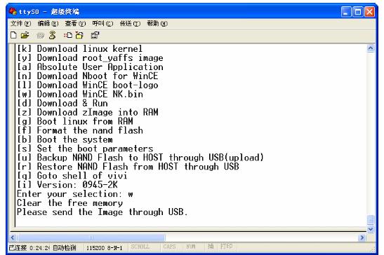Click the HyperTerminal title bar app icon
384x255 pixels.
coord(13,11)
